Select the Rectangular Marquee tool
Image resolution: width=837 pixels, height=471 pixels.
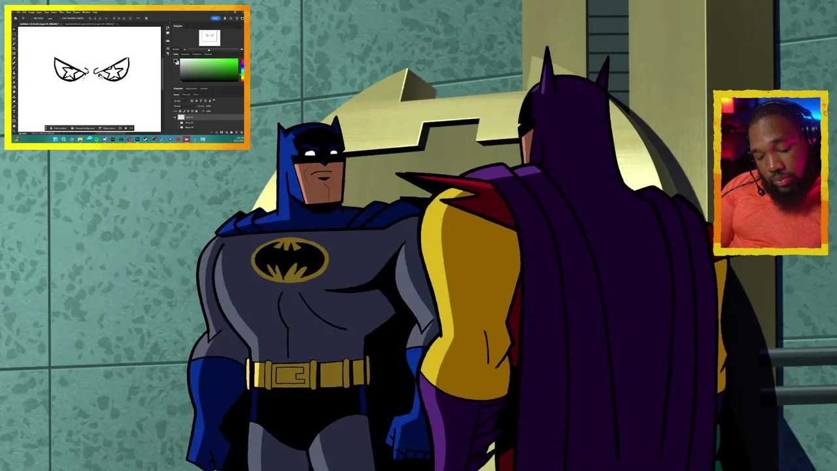click(14, 34)
